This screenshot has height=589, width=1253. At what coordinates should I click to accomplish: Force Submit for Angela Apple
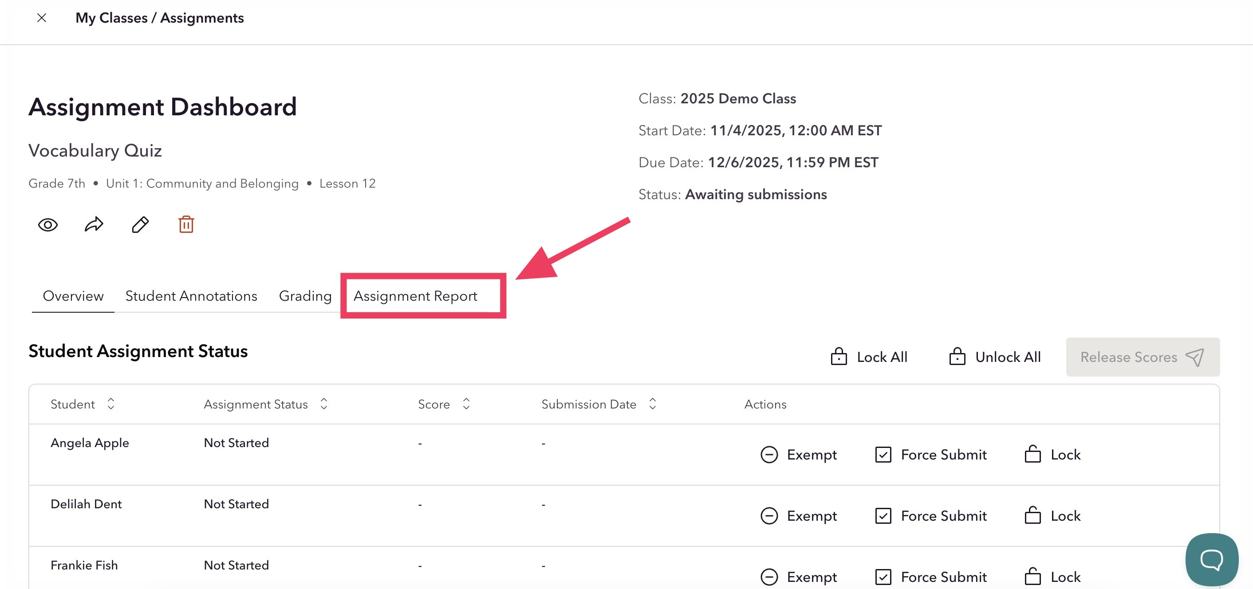tap(931, 455)
